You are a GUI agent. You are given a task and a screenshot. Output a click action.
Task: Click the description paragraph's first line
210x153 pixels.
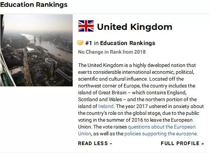pyautogui.click(x=137, y=65)
